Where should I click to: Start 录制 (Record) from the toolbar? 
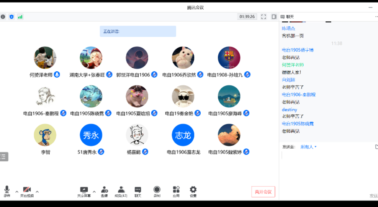coord(157,191)
